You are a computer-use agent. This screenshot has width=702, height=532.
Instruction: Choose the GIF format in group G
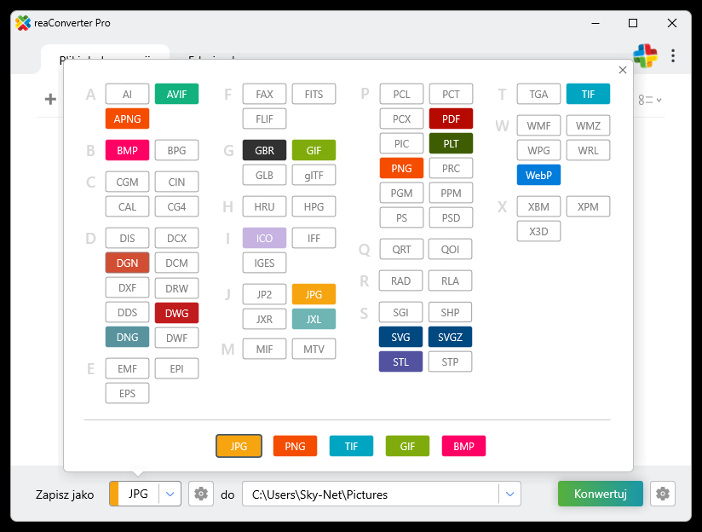point(314,150)
